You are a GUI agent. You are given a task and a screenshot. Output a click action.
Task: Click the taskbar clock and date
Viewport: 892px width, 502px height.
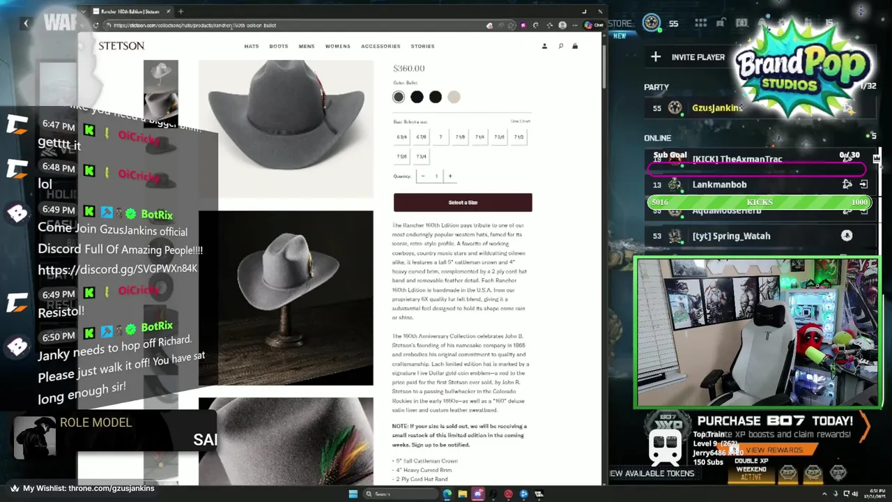tap(876, 494)
